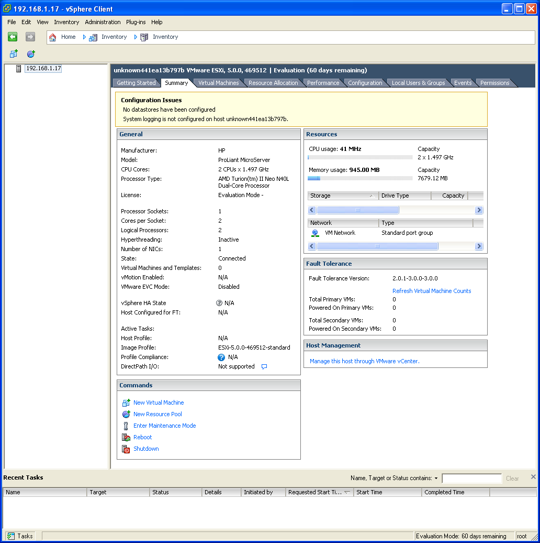
Task: Click the Memory usage bar
Action: (360, 179)
